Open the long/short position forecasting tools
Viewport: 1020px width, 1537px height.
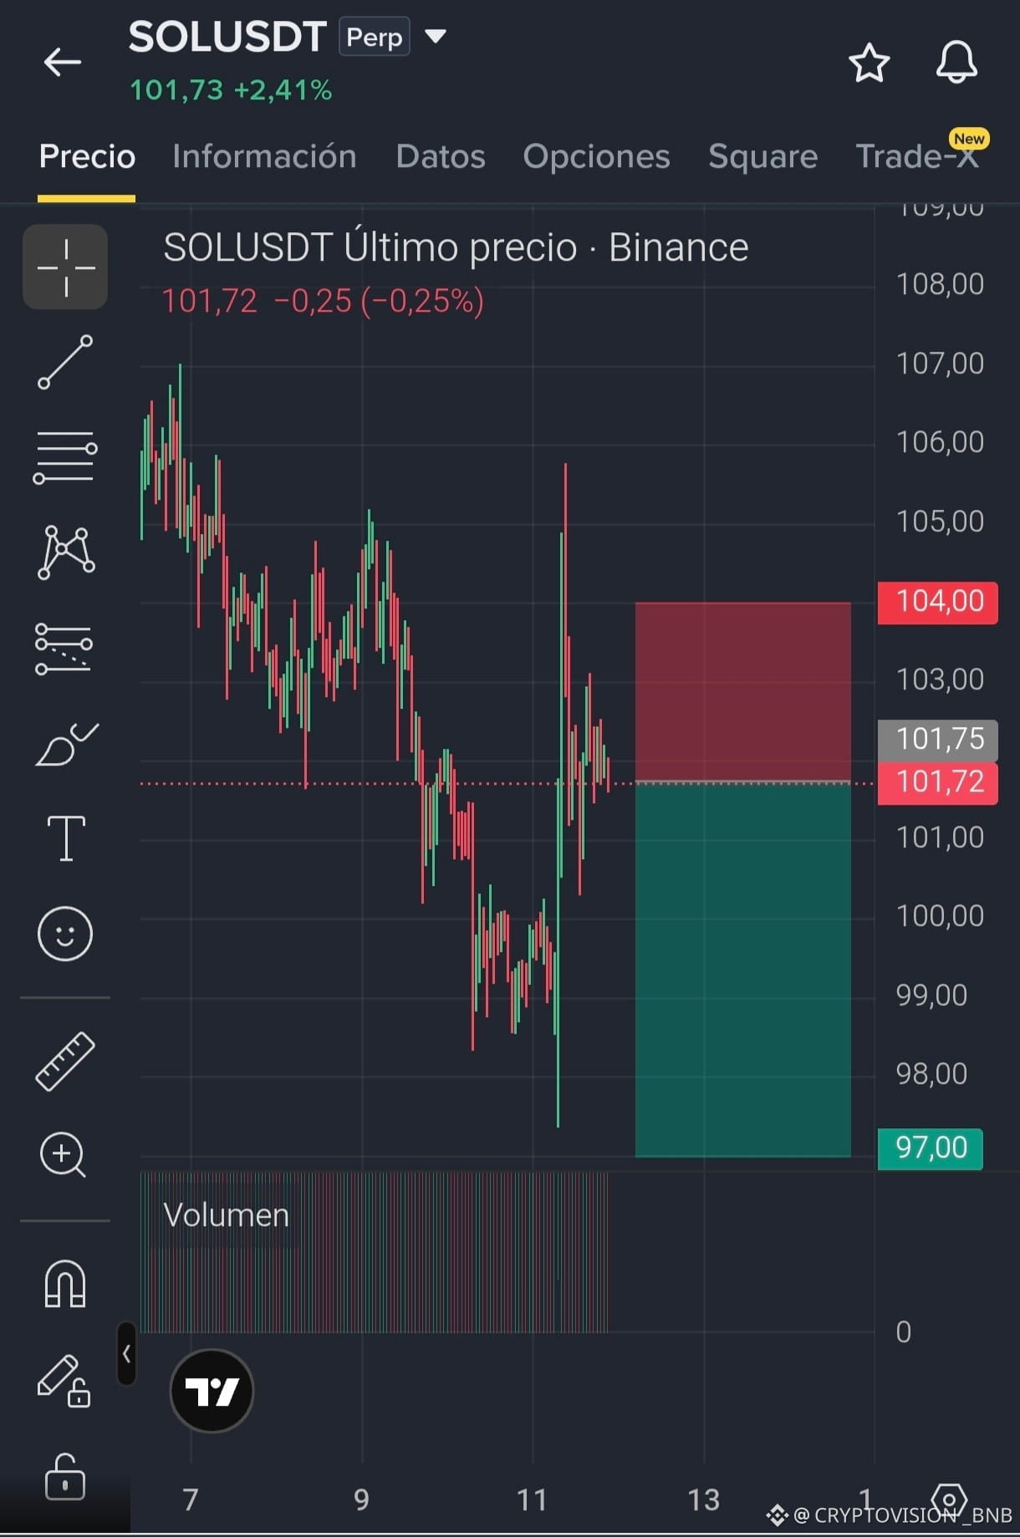pos(64,648)
